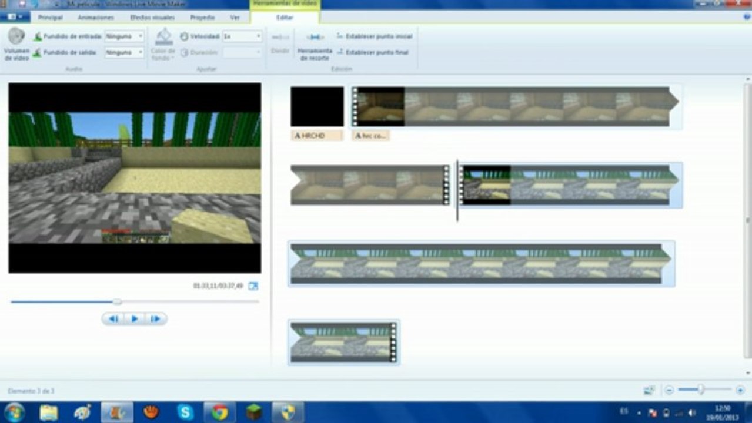The height and width of the screenshot is (423, 752).
Task: Click the Herramientas de video contextual tab
Action: tap(285, 5)
